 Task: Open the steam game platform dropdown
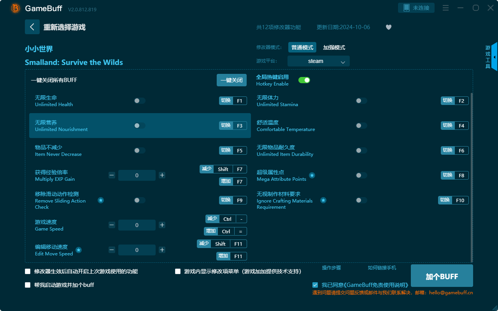point(318,61)
